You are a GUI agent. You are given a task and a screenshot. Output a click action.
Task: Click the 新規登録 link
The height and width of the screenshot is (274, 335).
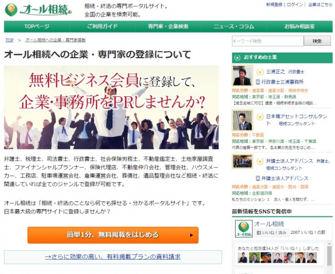(x=274, y=5)
